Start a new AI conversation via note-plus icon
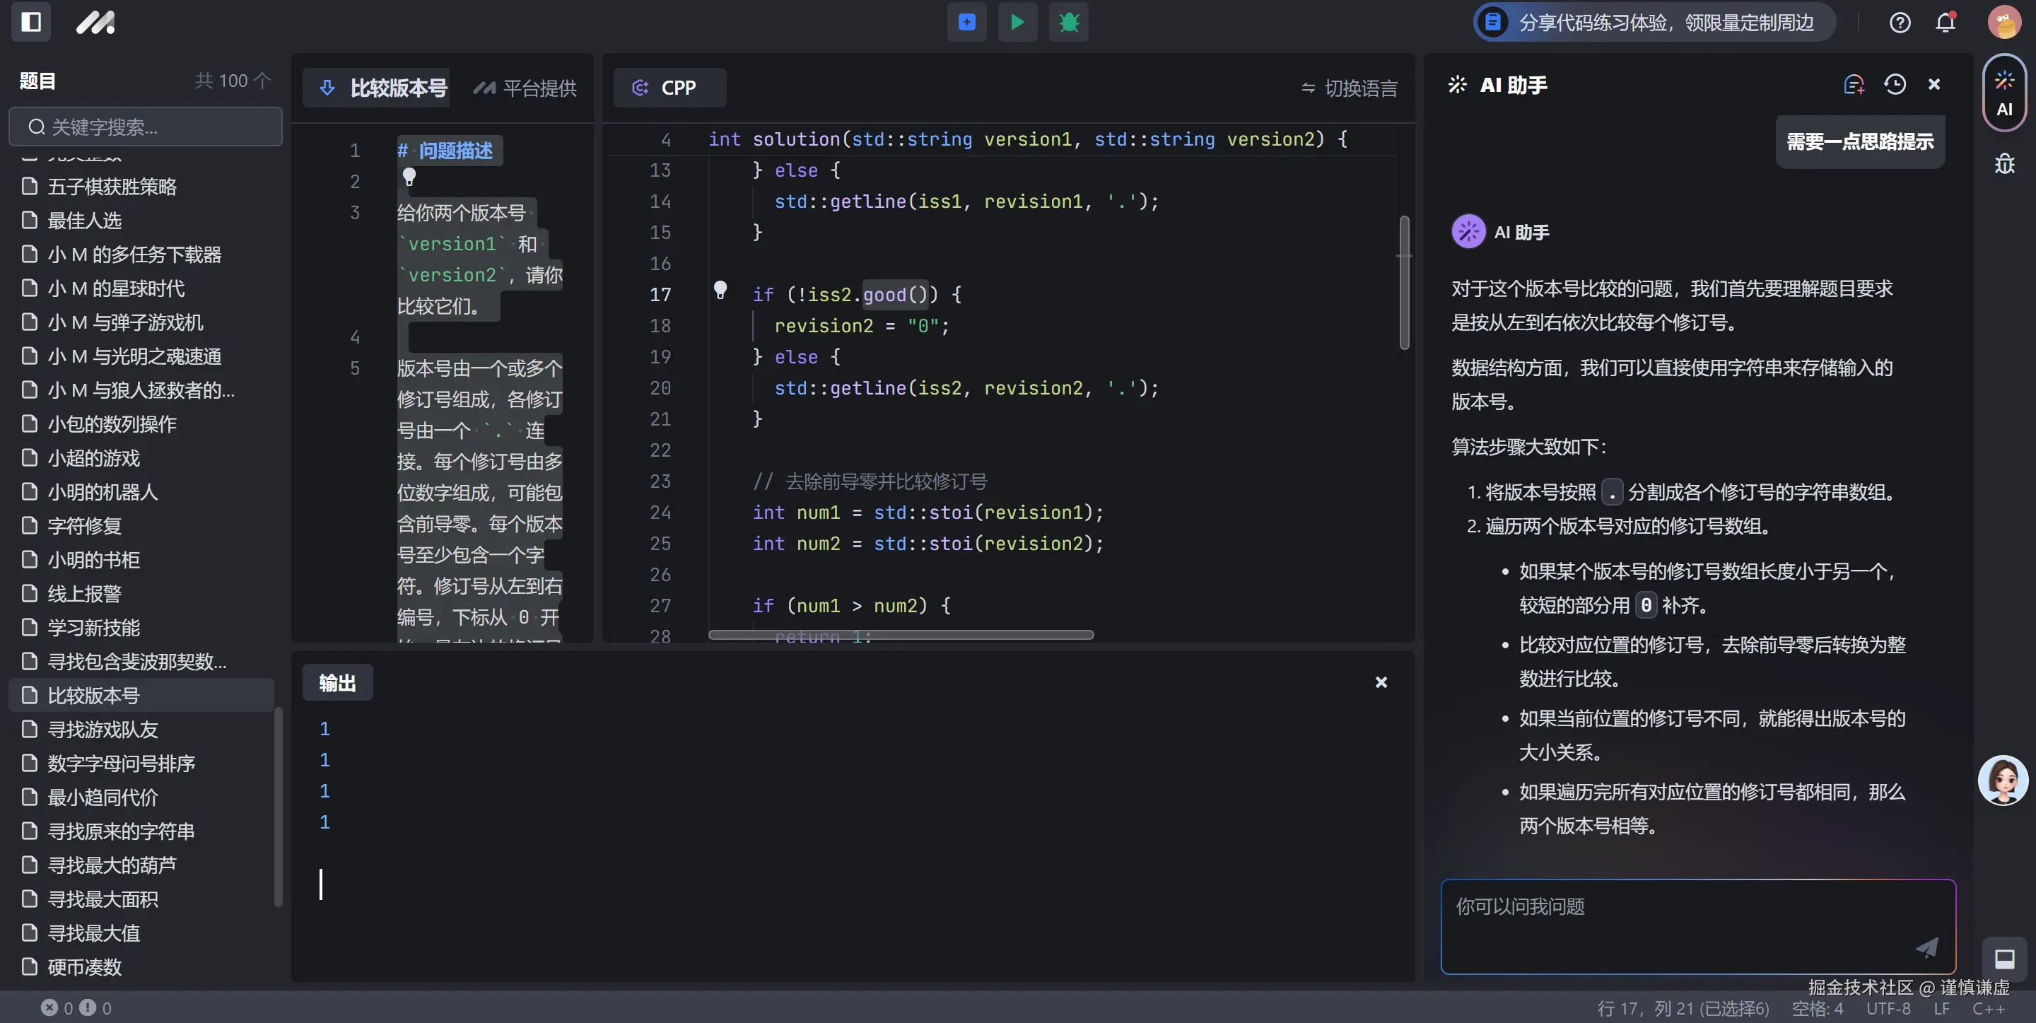Viewport: 2036px width, 1023px height. pos(1854,84)
